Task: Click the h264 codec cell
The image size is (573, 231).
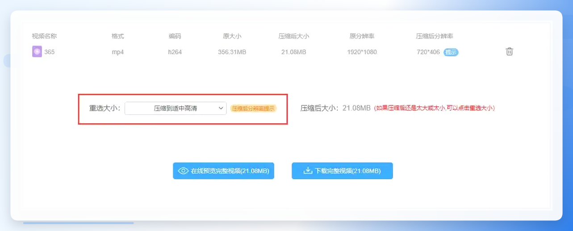Action: click(175, 52)
